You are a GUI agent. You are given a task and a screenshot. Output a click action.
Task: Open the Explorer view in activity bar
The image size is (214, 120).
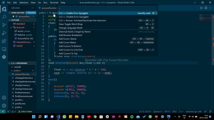point(4,9)
